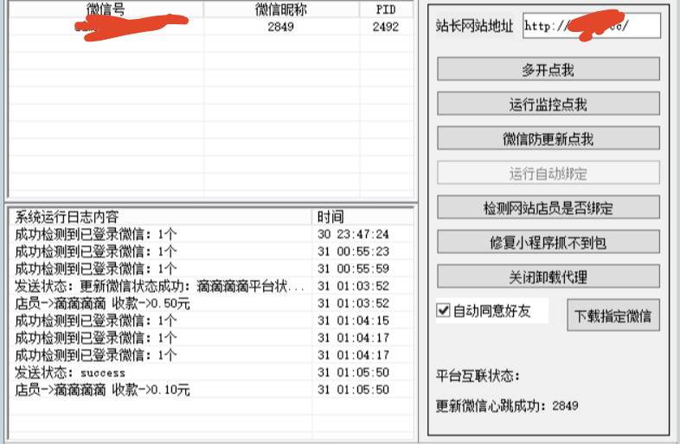Click 修复小程序抓不到包 button
Viewport: 680px width, 444px height.
click(x=548, y=242)
